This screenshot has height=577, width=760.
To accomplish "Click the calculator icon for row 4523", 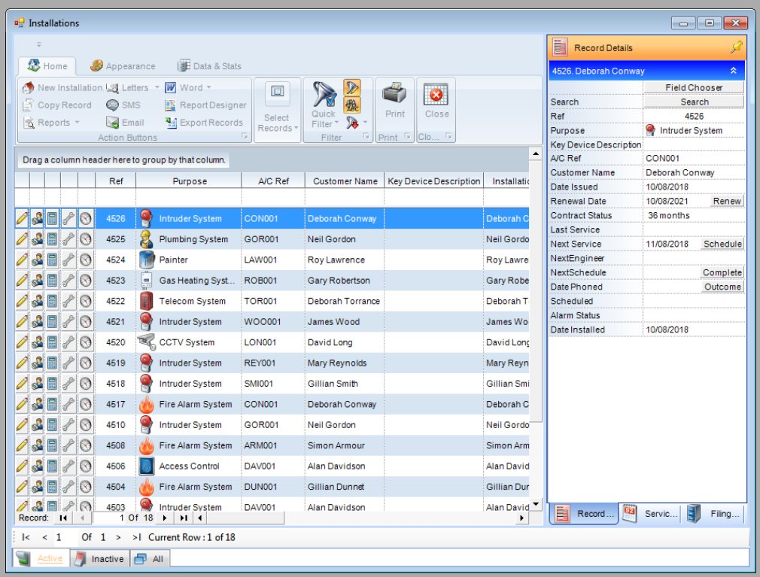I will pyautogui.click(x=53, y=281).
